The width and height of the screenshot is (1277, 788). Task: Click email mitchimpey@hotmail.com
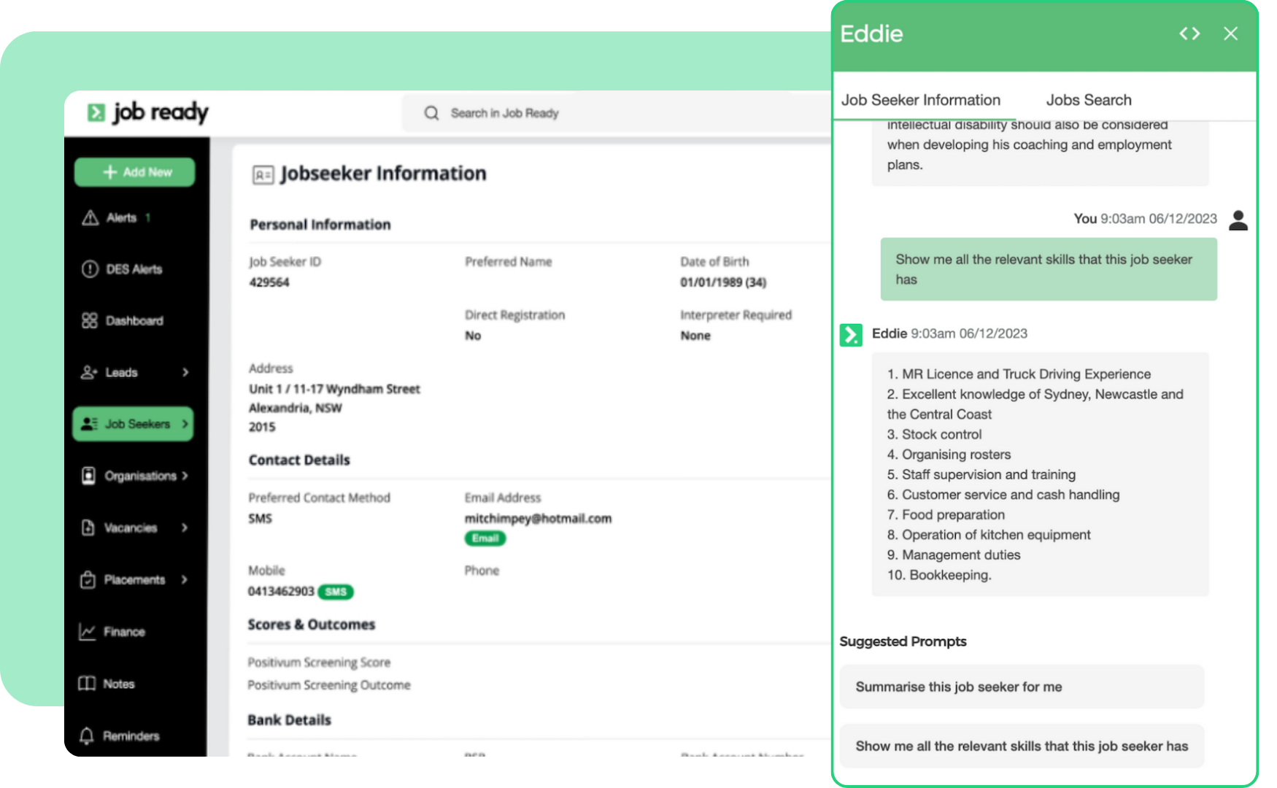click(538, 519)
